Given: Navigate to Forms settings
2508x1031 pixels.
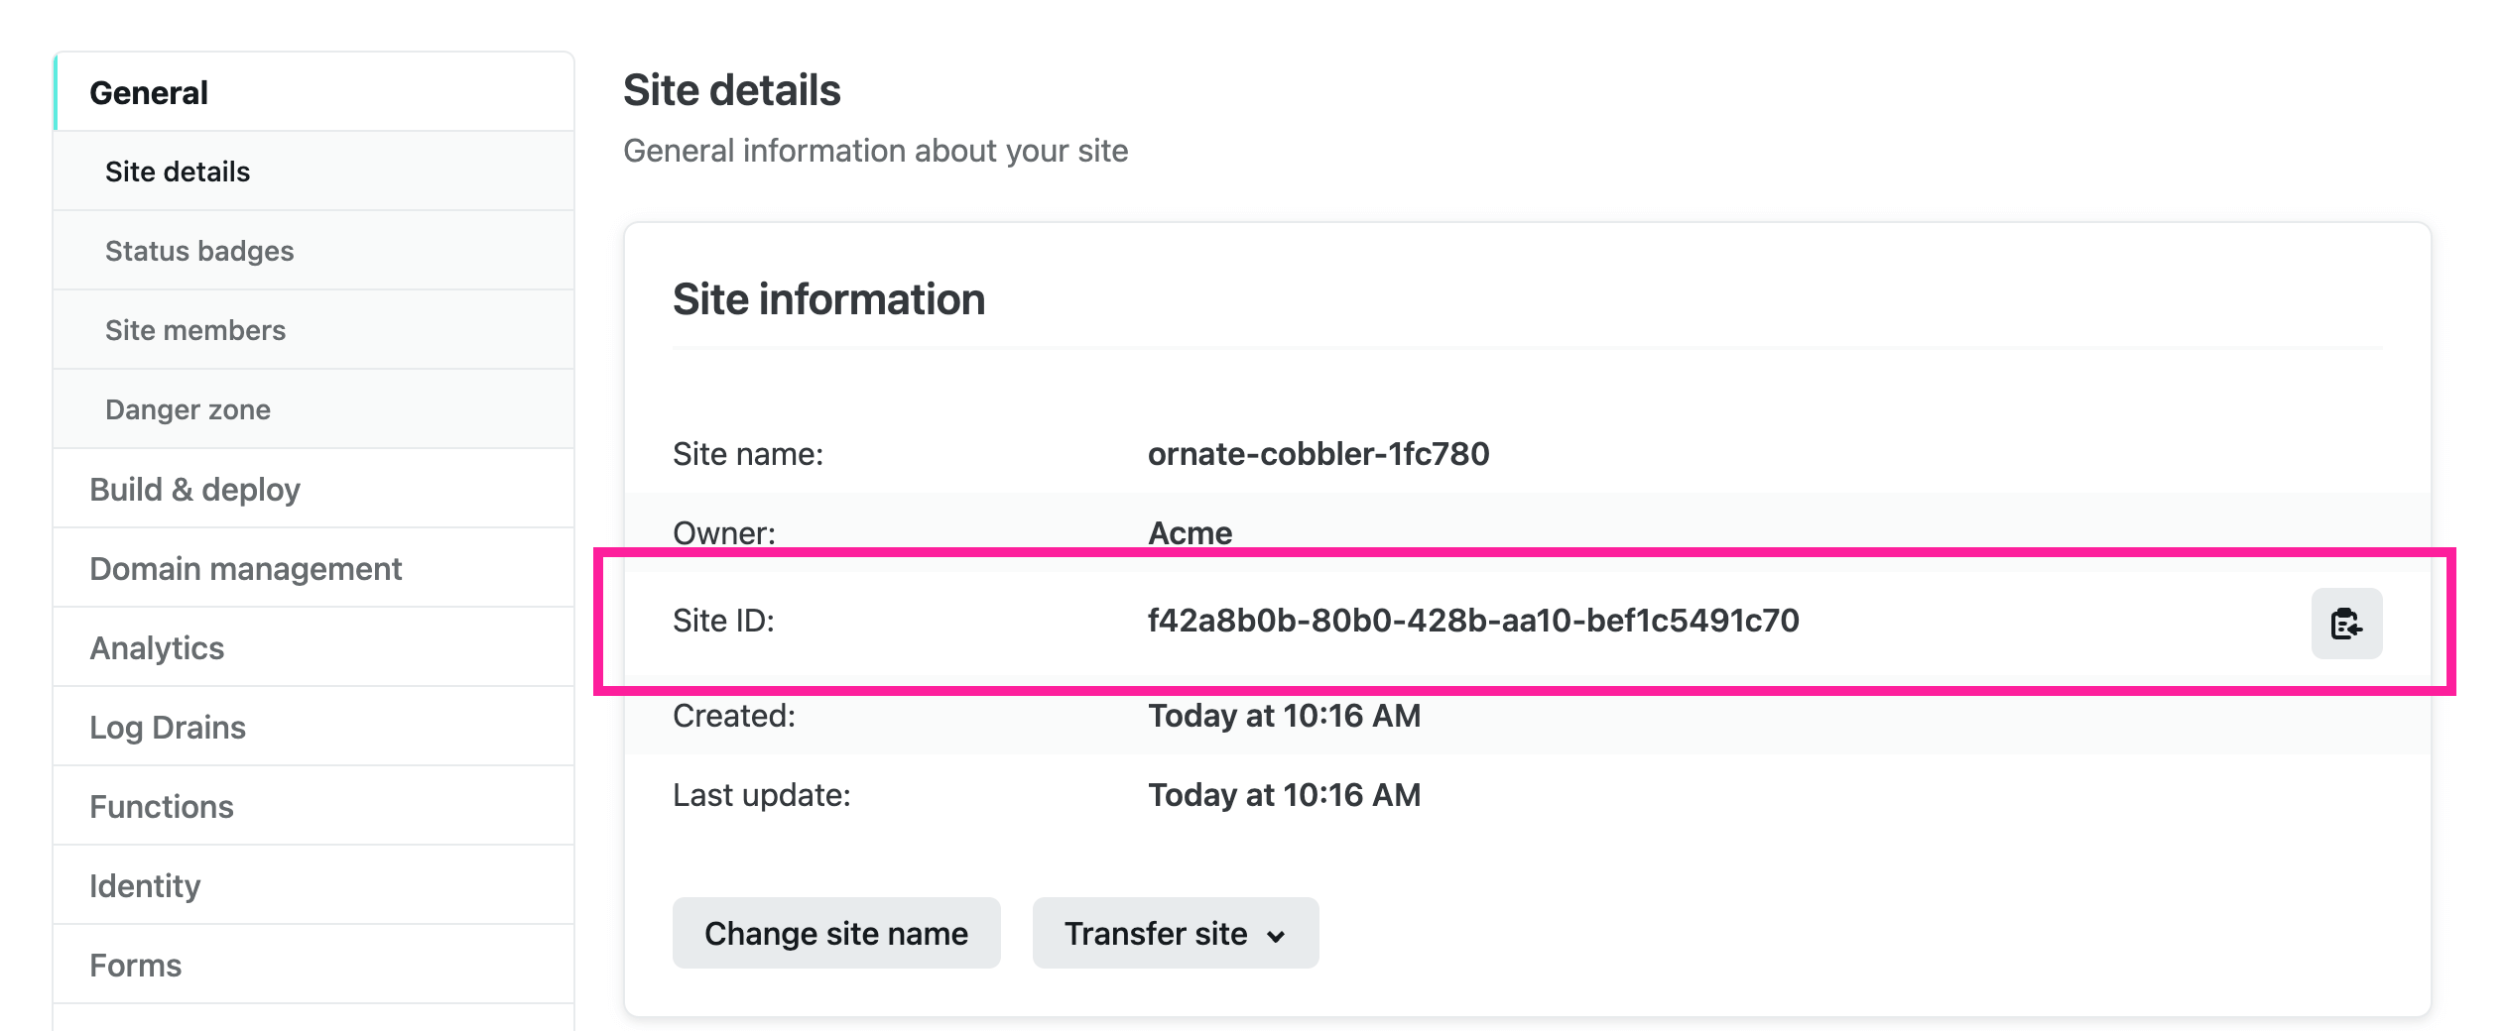Looking at the screenshot, I should [x=135, y=964].
